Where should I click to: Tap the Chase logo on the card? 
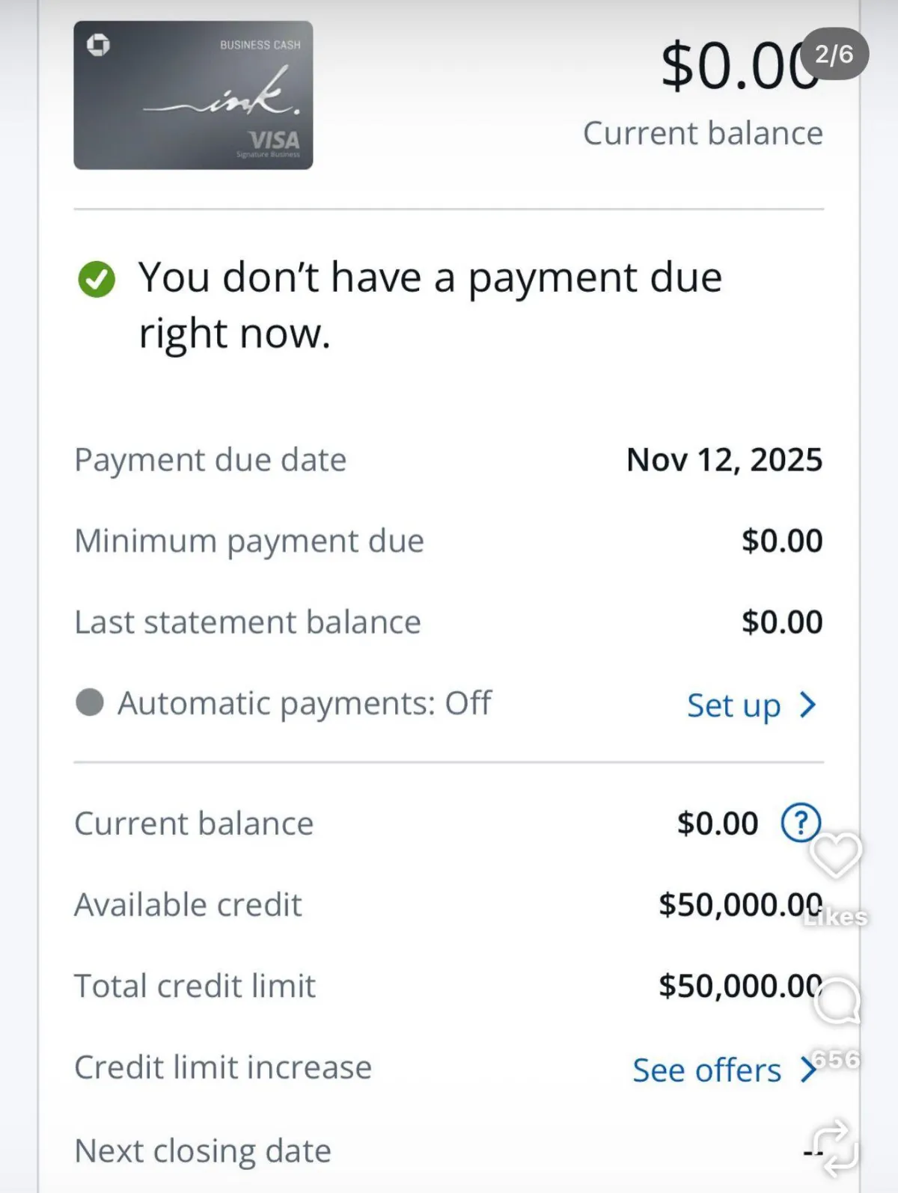pos(98,45)
